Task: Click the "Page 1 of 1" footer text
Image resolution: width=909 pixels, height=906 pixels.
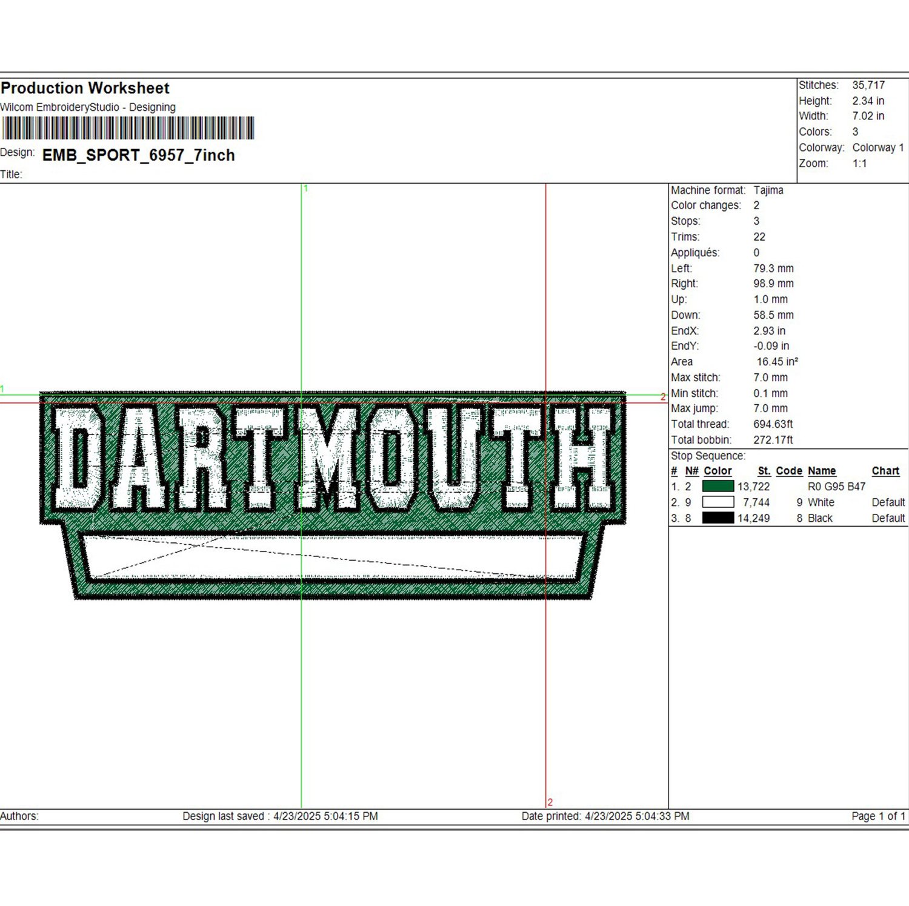Action: (878, 816)
